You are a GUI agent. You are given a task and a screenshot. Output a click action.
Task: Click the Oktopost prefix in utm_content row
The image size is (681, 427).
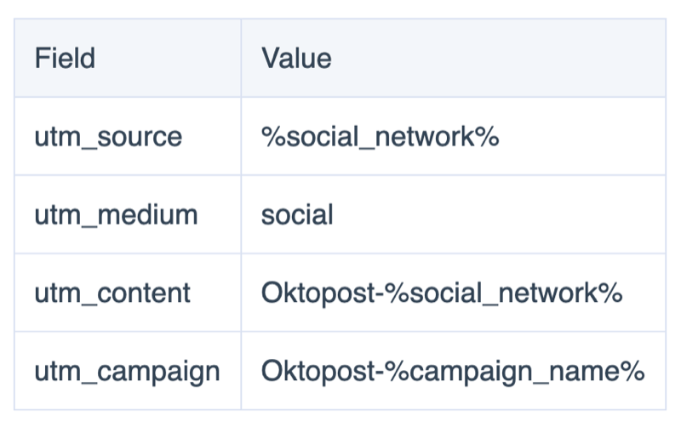point(318,293)
